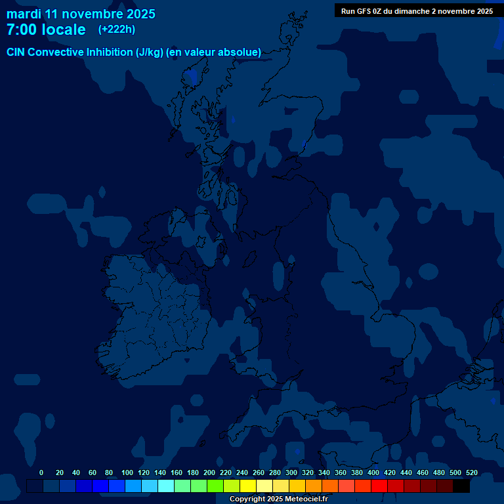Pick the pure blue swatch between 60 and 80

tap(100, 486)
